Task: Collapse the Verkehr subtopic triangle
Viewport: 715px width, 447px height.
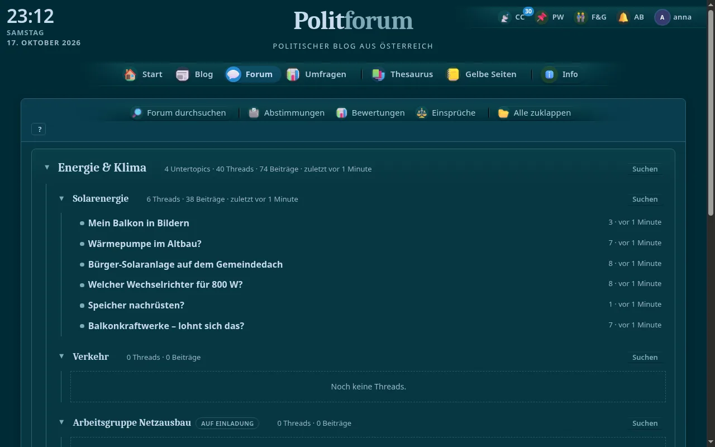Action: 61,356
